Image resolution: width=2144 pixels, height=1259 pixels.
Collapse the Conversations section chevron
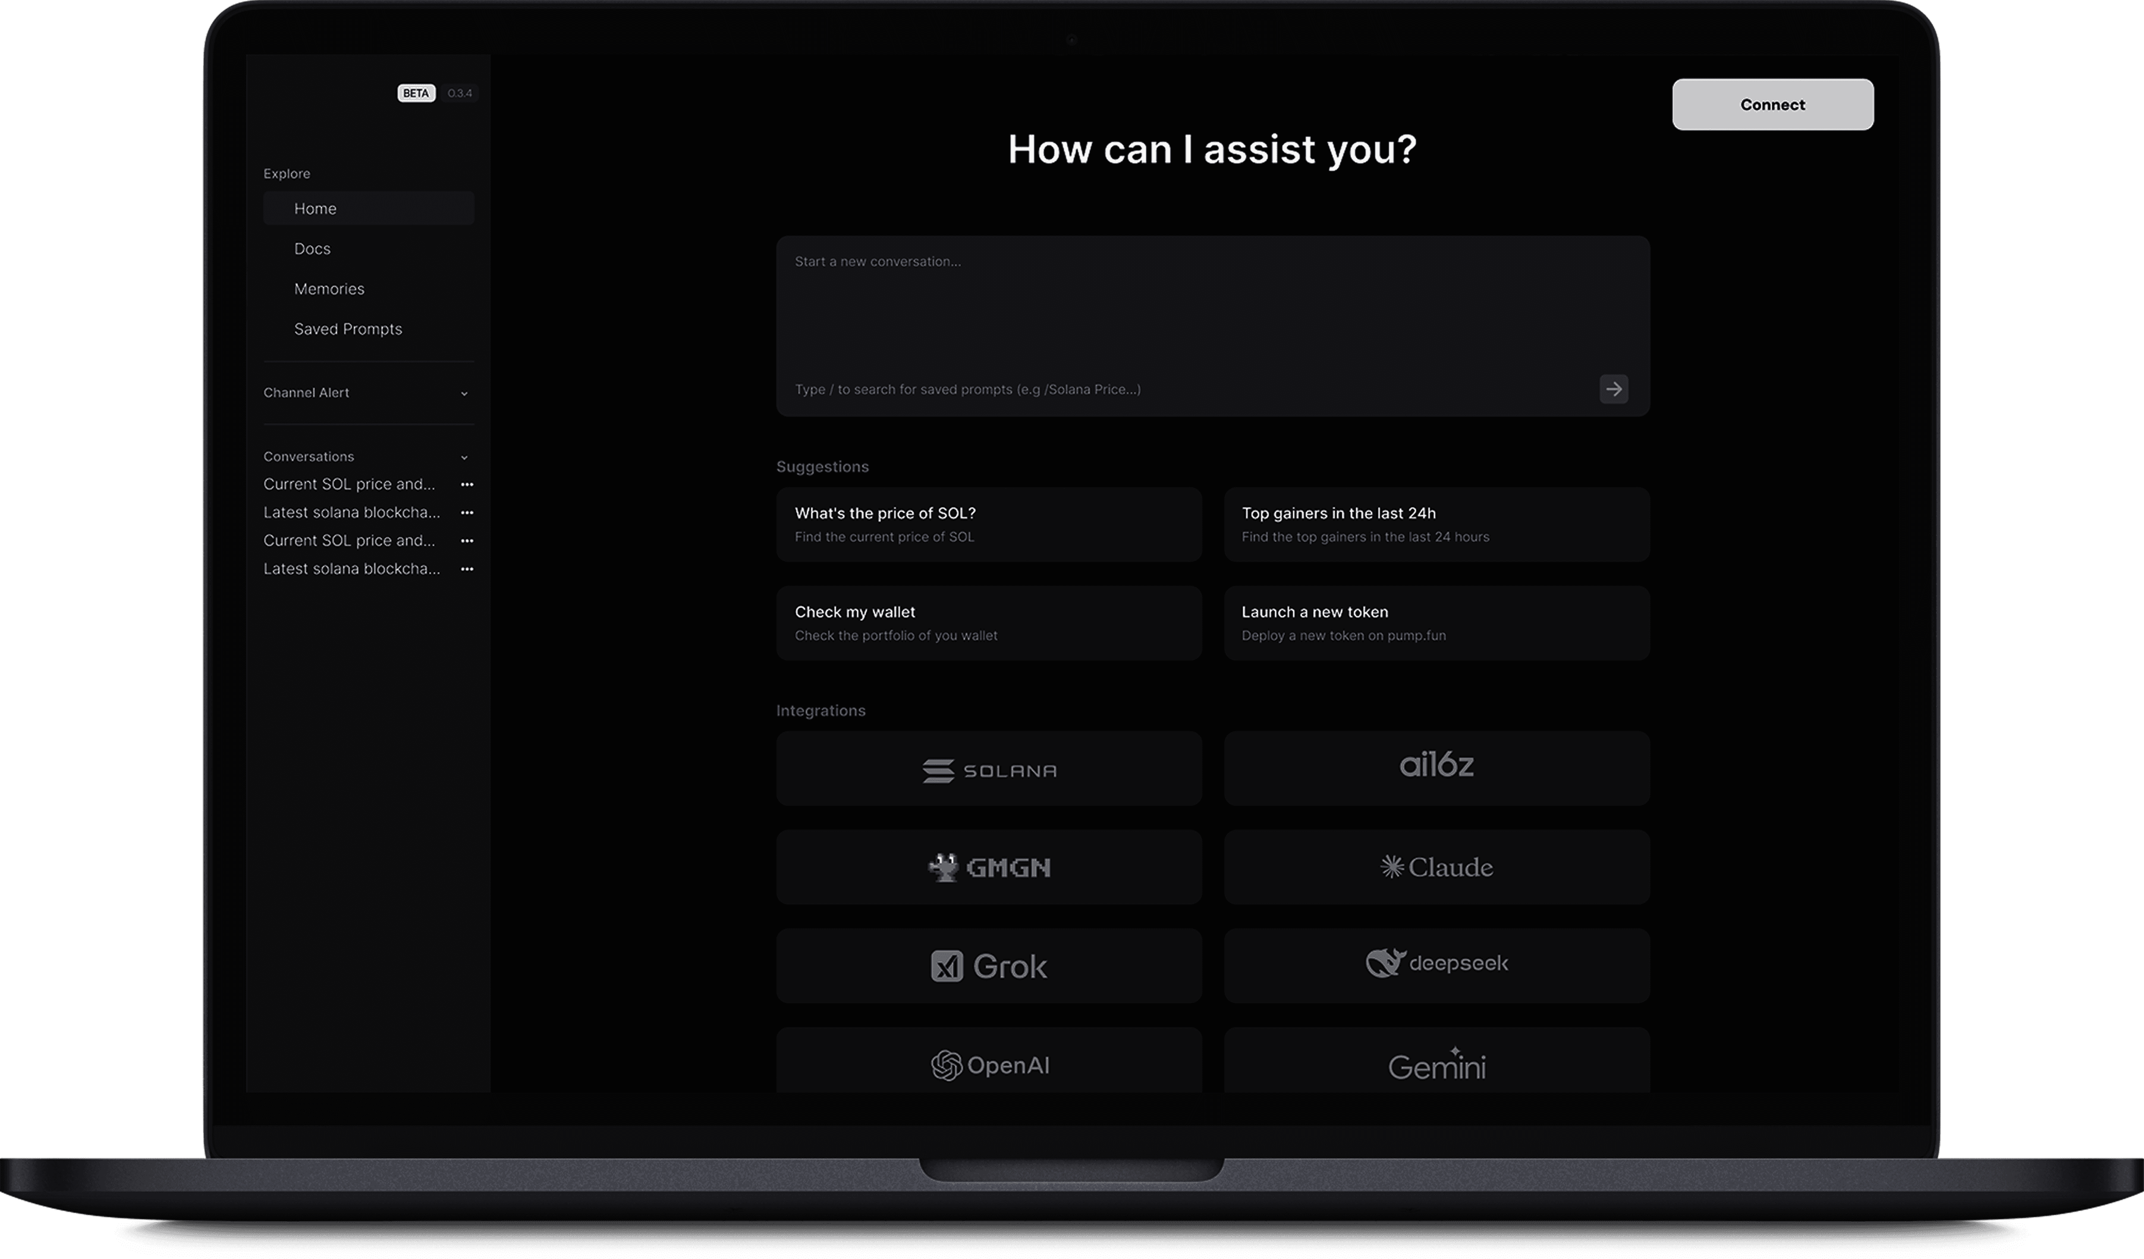465,457
